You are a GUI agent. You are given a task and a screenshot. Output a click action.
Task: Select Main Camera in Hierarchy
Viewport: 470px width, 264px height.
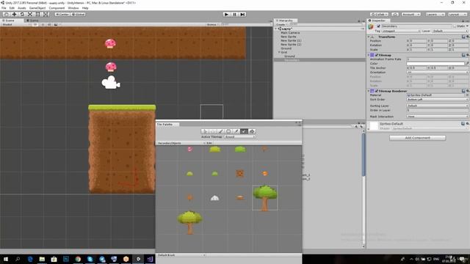tap(290, 32)
